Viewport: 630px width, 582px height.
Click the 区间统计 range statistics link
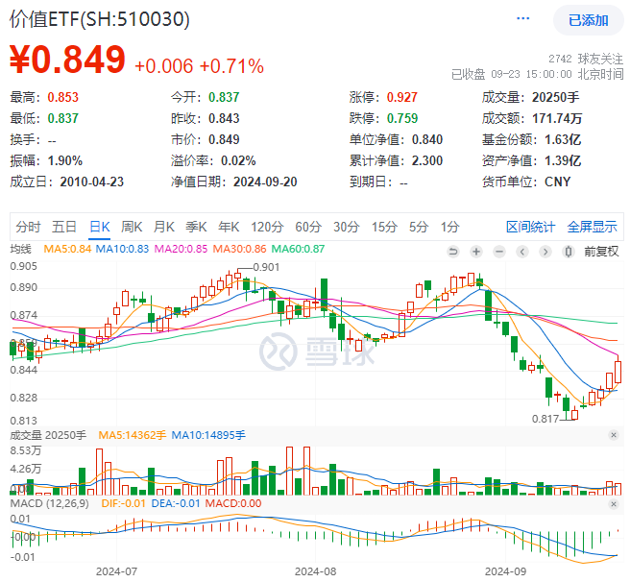coord(530,228)
